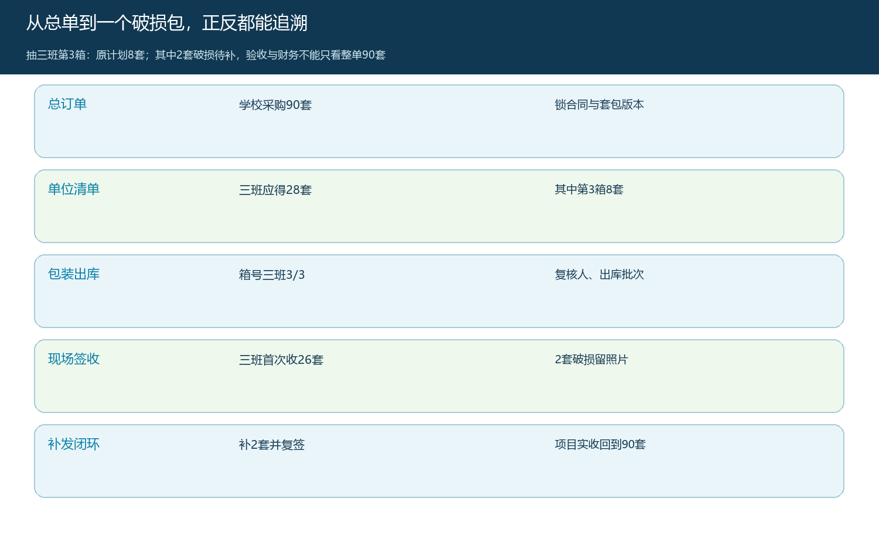The width and height of the screenshot is (879, 539).
Task: Select the text 补2套并复签
Action: click(272, 445)
